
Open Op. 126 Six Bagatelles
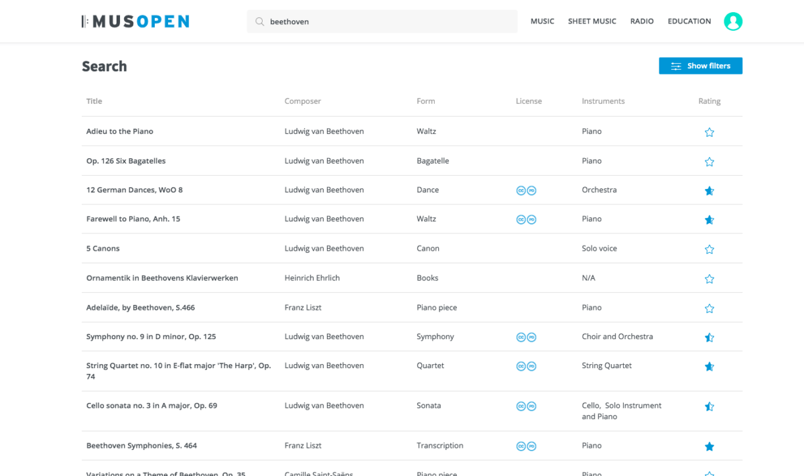tap(126, 161)
